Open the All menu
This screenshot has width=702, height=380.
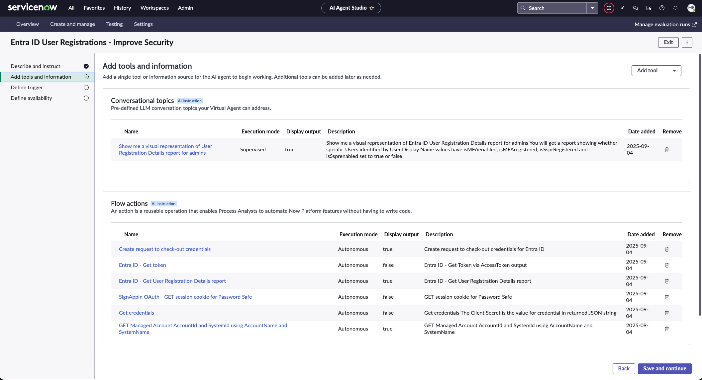[x=71, y=8]
